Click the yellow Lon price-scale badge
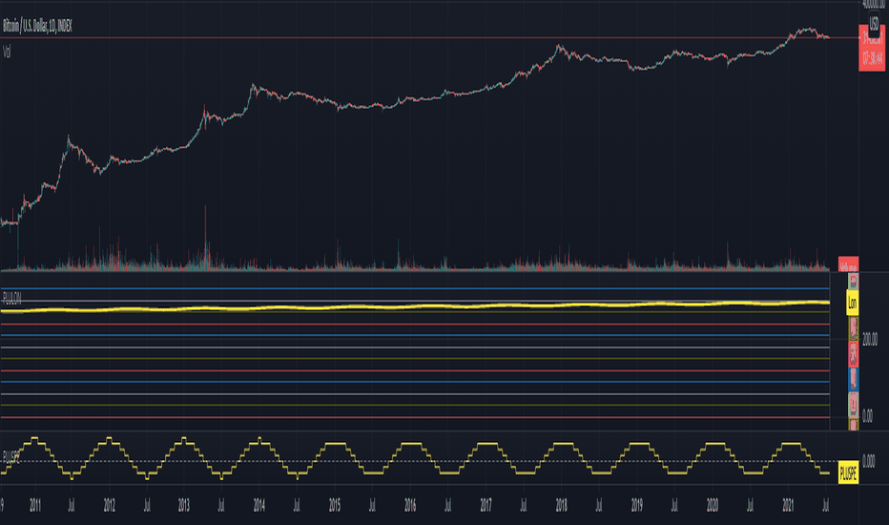Screen dimensions: 889x525 (852, 304)
